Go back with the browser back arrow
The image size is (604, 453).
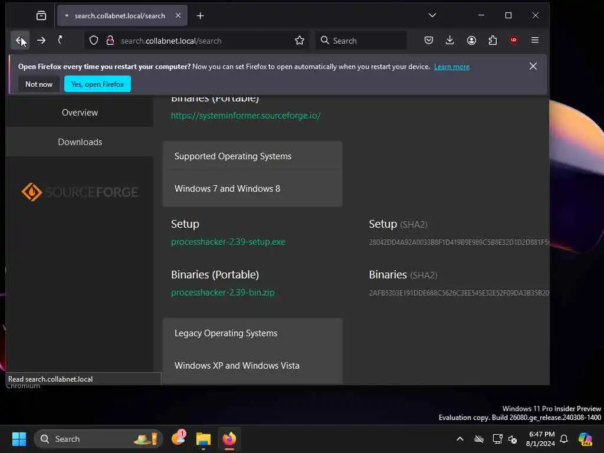tap(19, 41)
